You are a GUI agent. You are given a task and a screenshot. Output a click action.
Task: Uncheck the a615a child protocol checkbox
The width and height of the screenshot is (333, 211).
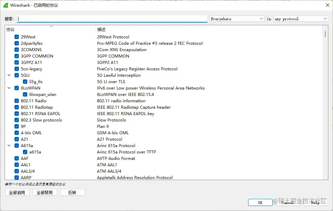(x=25, y=152)
